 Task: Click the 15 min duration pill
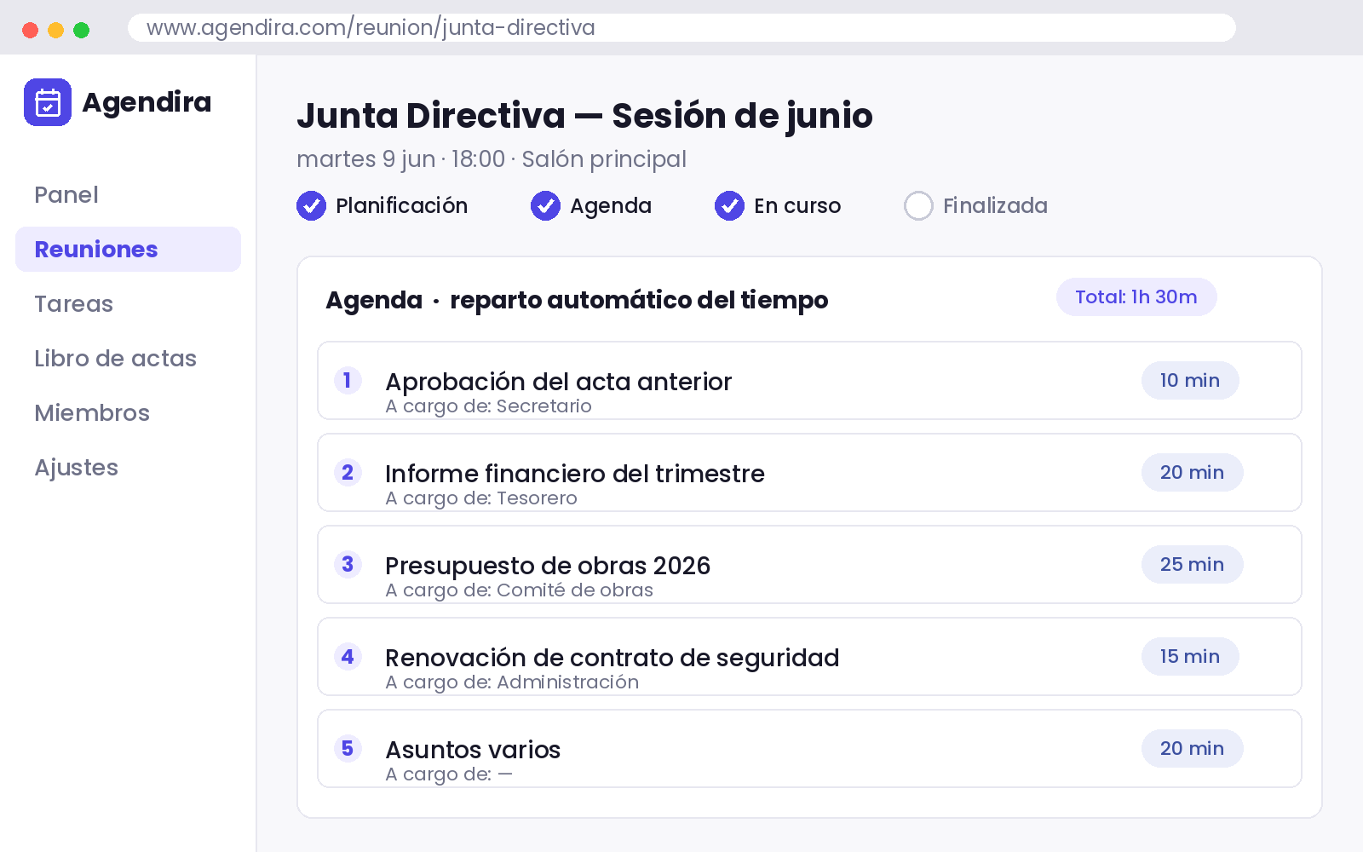click(x=1190, y=656)
